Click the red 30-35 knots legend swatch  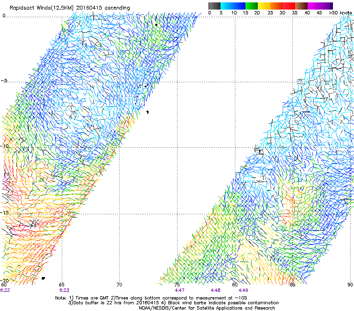(x=289, y=6)
